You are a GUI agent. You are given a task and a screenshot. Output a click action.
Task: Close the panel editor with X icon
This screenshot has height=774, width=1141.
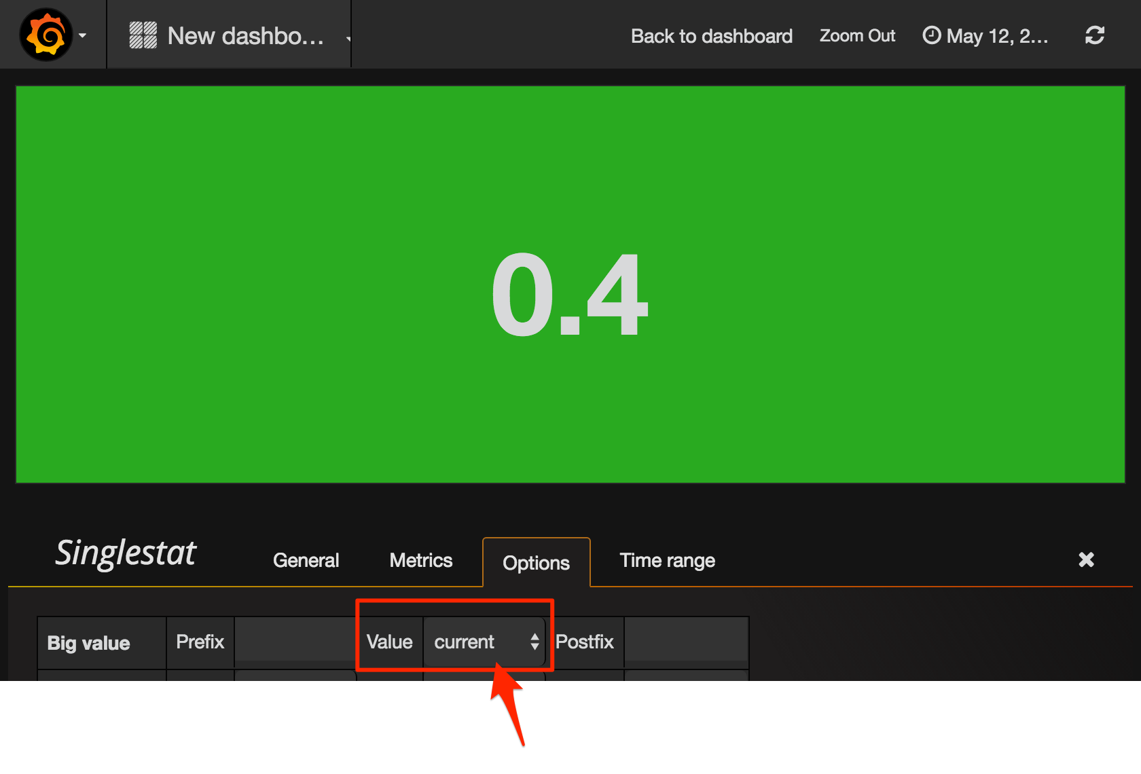pyautogui.click(x=1086, y=559)
